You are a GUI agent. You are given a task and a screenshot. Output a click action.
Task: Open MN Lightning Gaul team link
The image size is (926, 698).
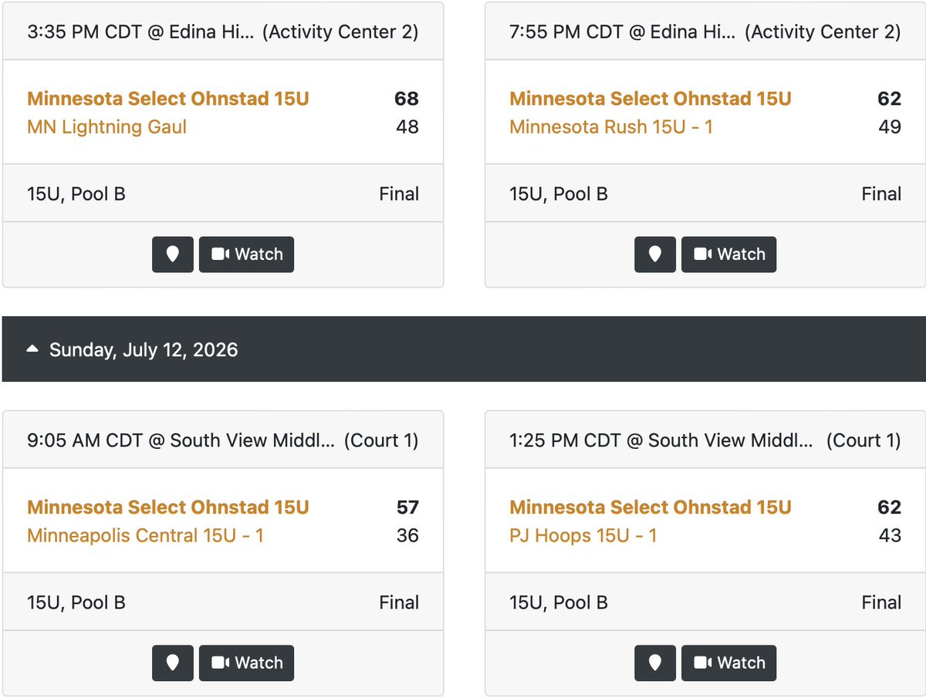[107, 126]
